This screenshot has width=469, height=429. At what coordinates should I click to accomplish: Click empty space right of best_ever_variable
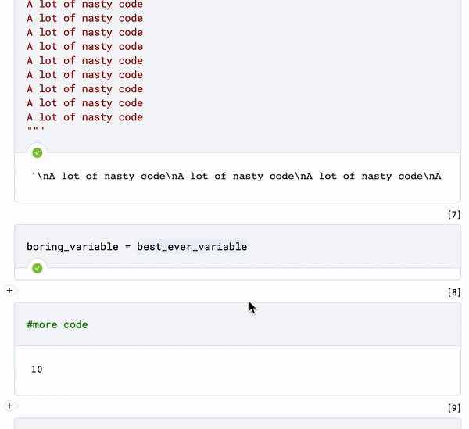pyautogui.click(x=352, y=247)
